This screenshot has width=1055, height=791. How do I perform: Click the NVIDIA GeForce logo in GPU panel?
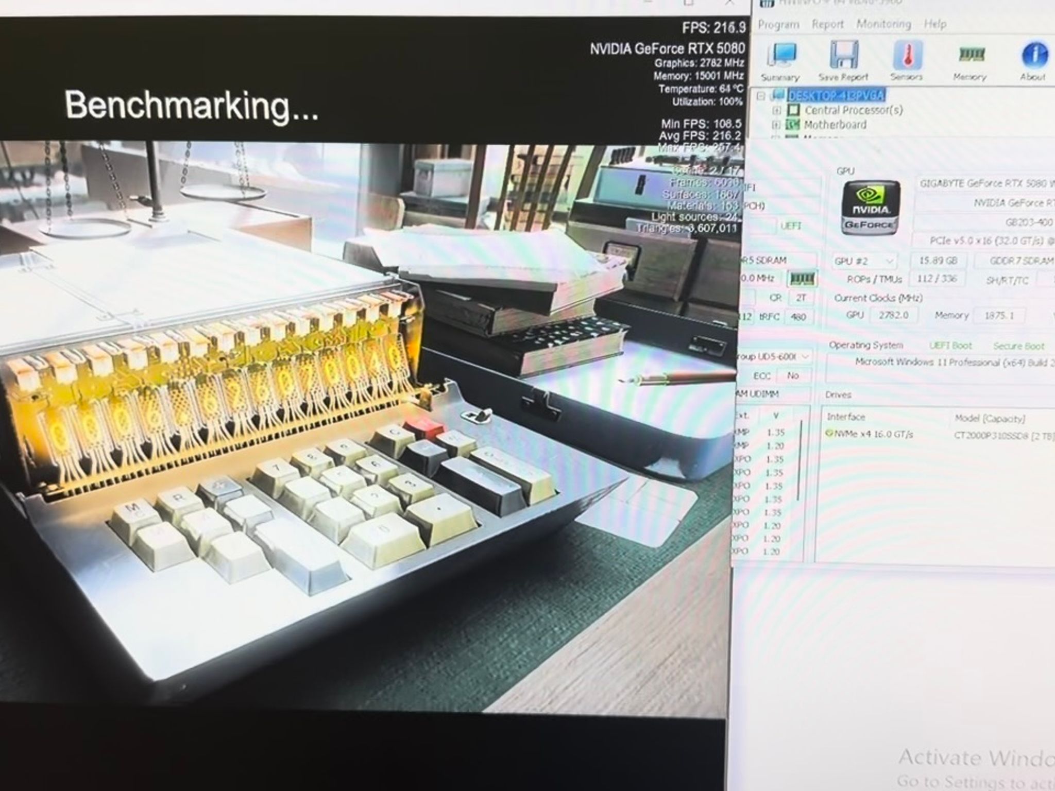pos(871,208)
